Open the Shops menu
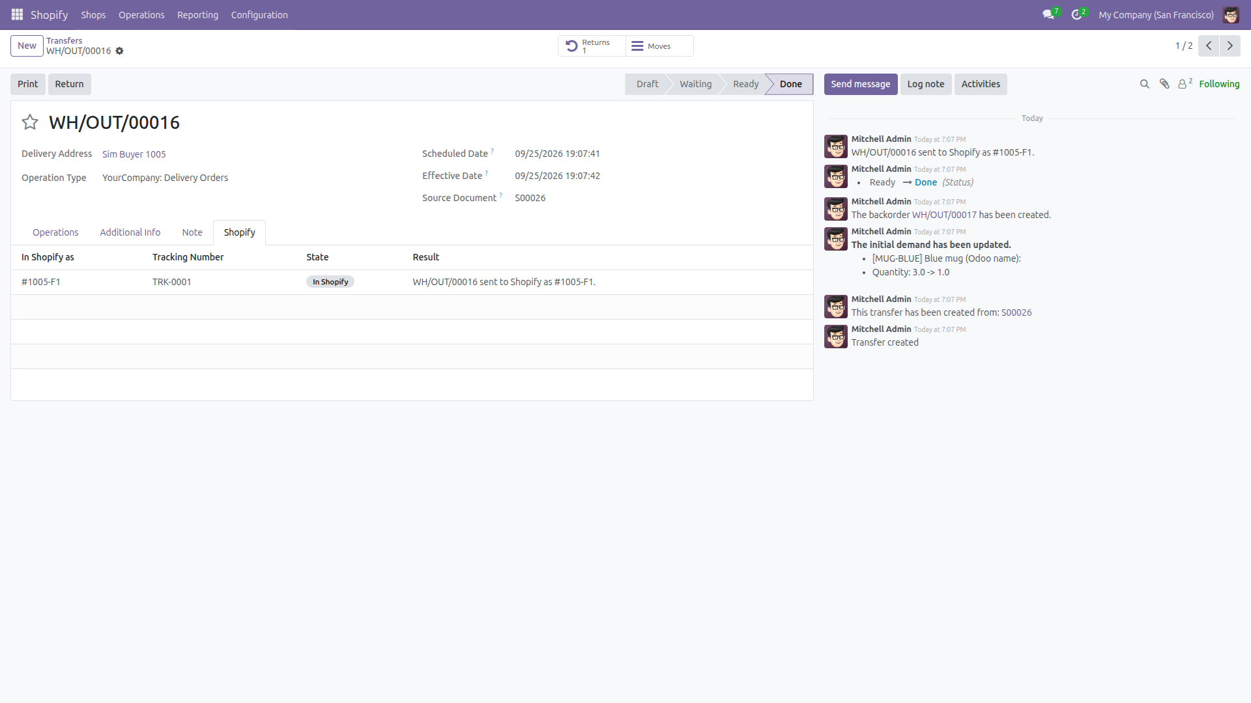 point(93,14)
